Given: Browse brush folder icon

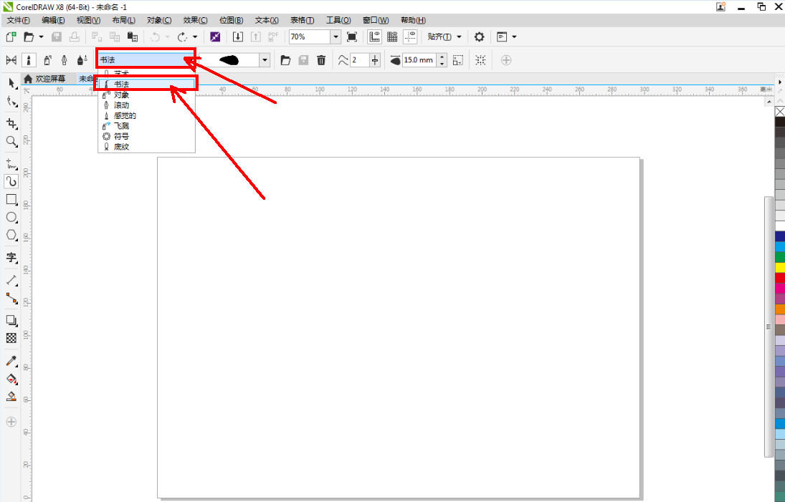Looking at the screenshot, I should [285, 60].
